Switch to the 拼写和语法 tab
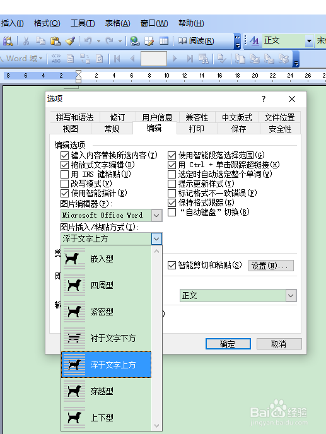 74,117
